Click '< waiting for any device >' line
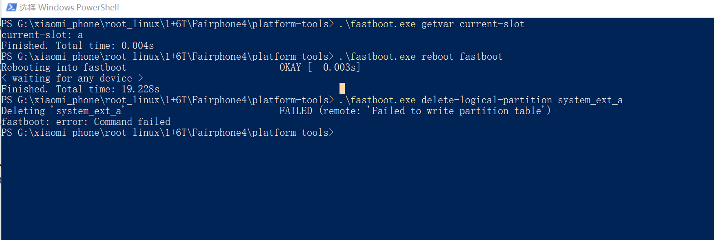This screenshot has height=240, width=714. (x=72, y=78)
